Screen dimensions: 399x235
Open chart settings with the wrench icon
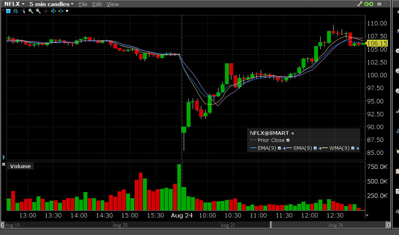(360, 4)
